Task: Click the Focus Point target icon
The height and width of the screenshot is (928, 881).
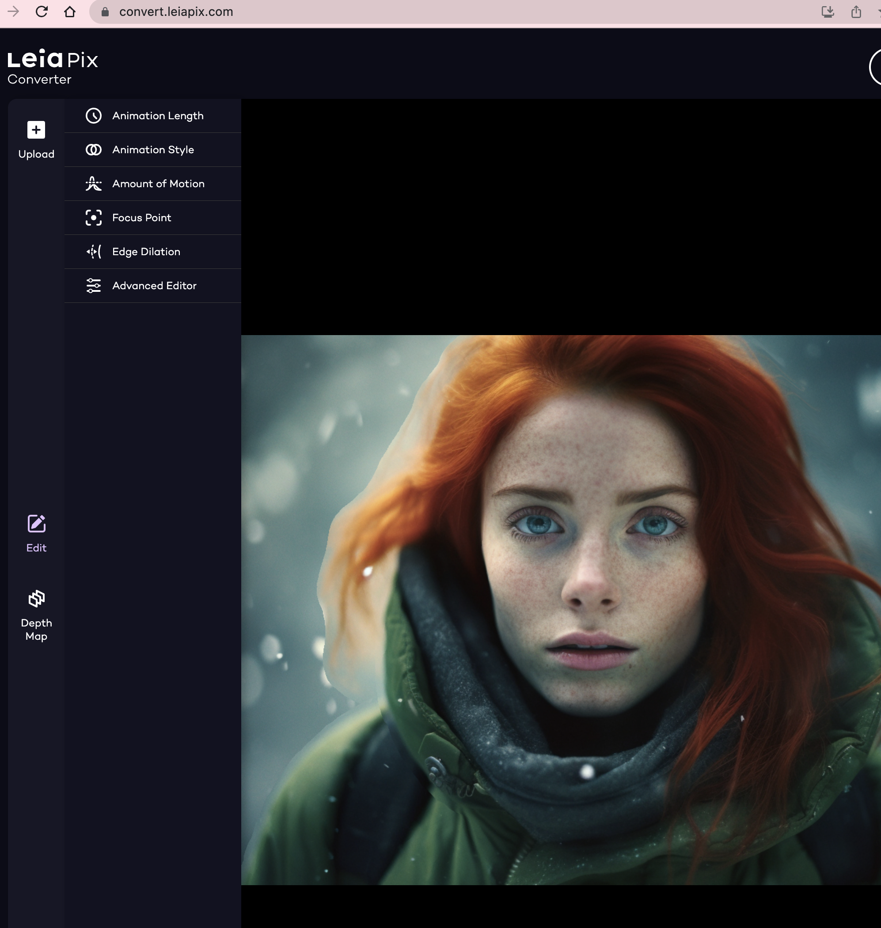Action: click(94, 218)
